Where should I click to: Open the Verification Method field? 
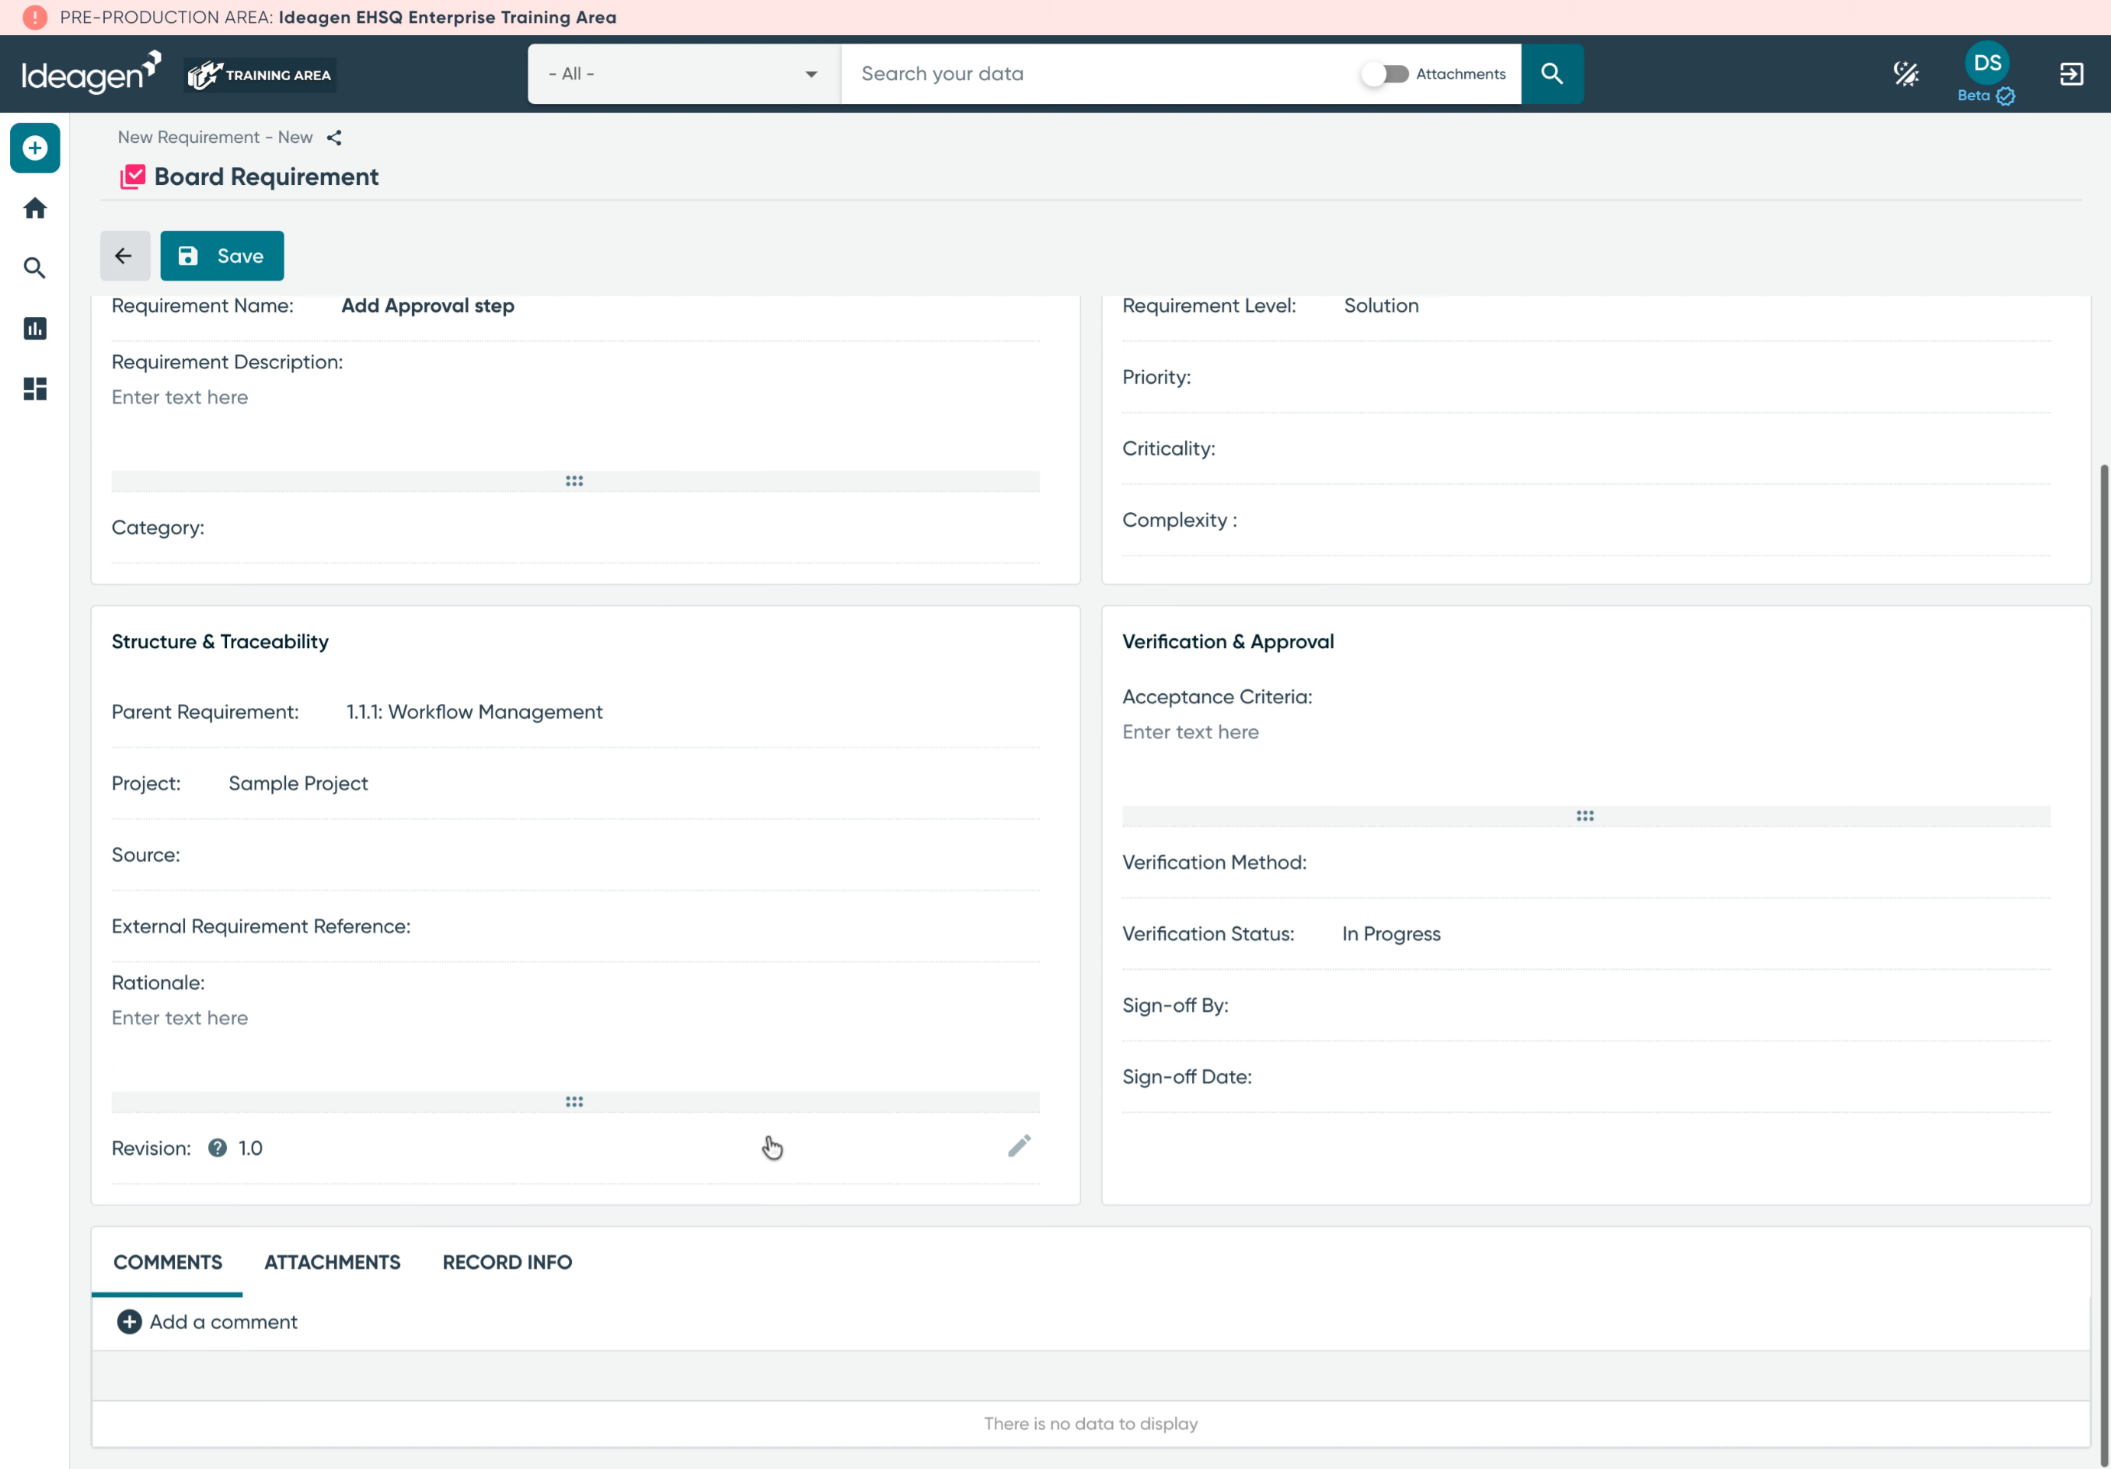[1586, 863]
